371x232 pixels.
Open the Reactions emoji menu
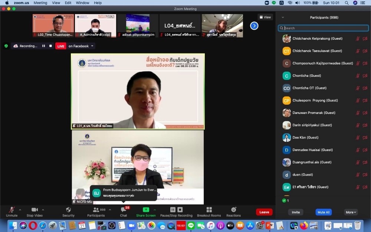(233, 210)
